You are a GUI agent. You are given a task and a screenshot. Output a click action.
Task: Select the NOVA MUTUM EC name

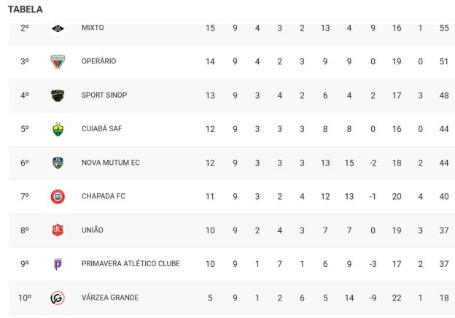click(x=111, y=163)
